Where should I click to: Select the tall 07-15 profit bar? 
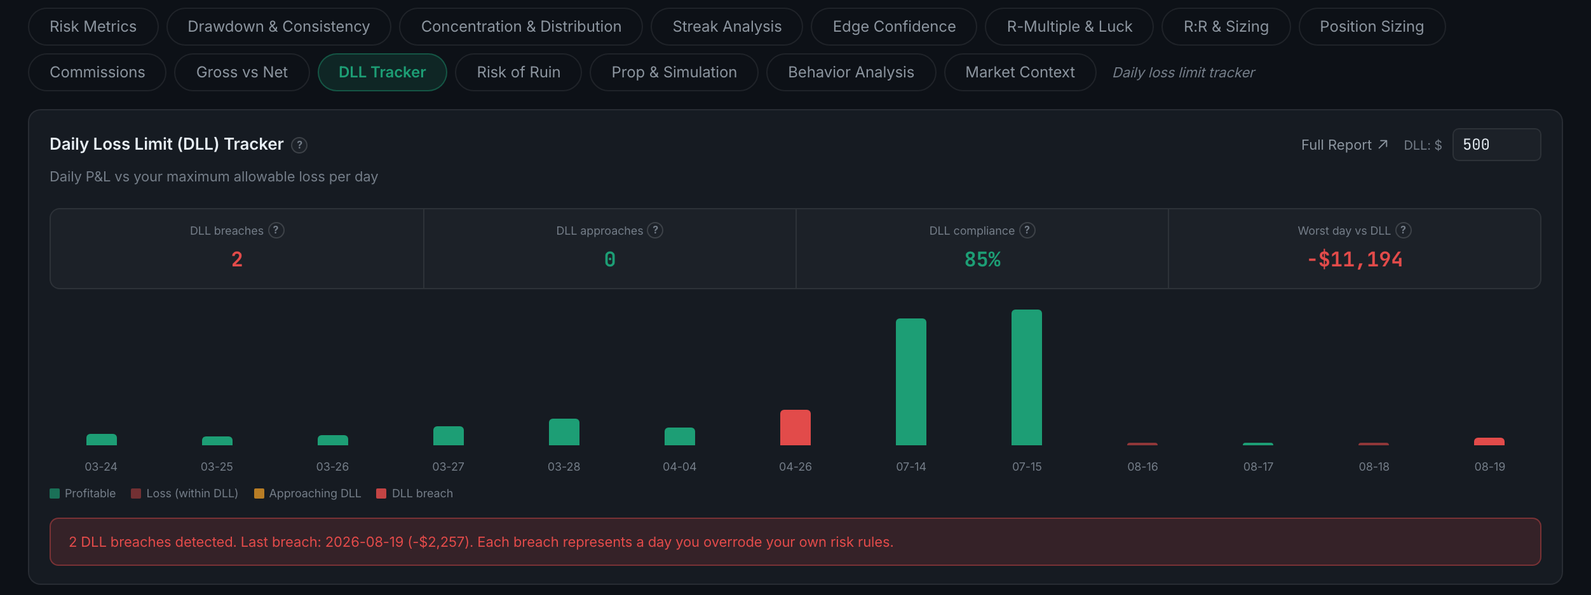(1027, 377)
